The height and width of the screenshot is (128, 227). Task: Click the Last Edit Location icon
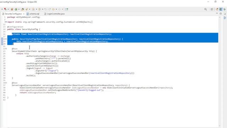pyautogui.click(x=46, y=9)
